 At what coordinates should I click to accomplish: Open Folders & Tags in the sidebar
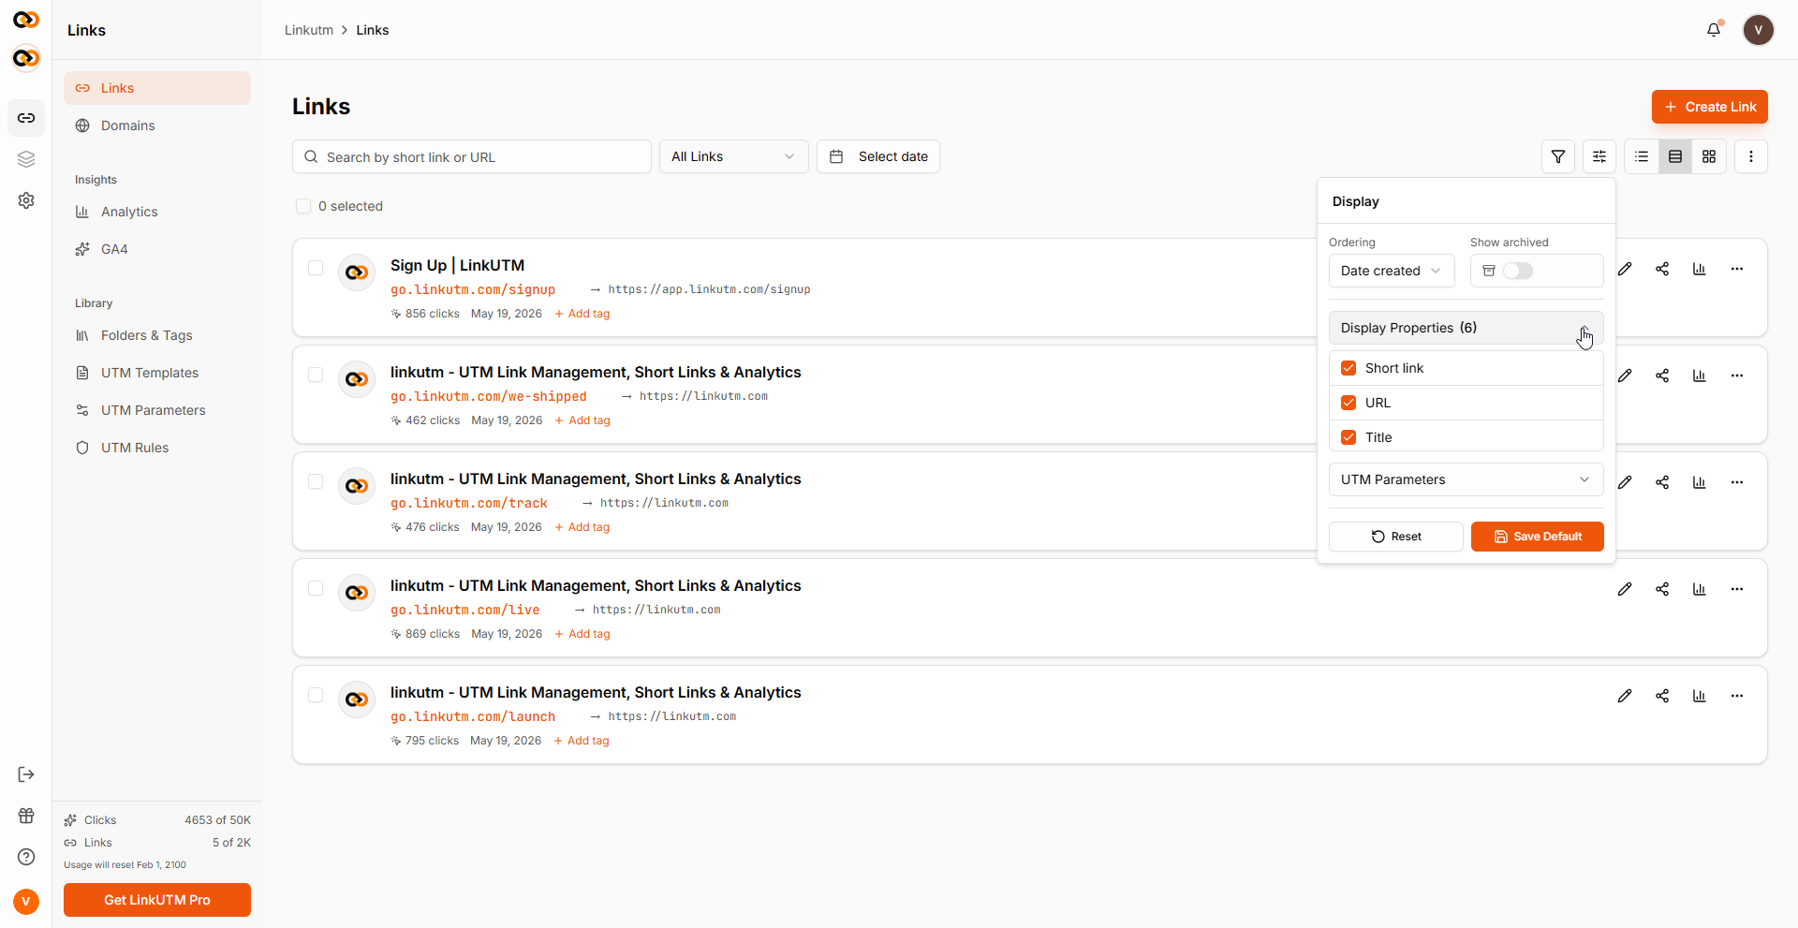(x=157, y=335)
